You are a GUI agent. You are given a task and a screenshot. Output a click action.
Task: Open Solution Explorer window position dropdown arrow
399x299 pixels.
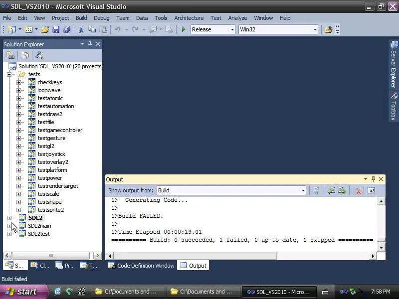tap(82, 44)
